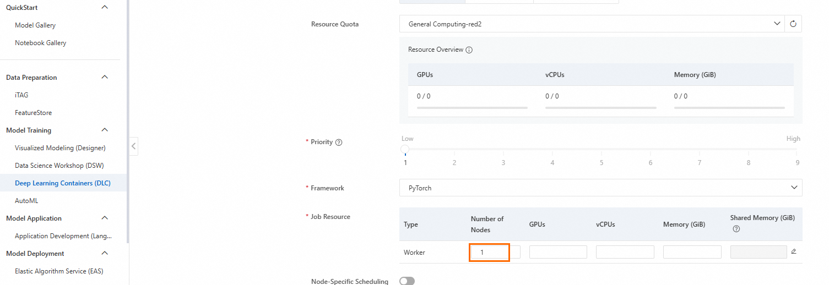Screen dimensions: 829x285
Task: Collapse the Model Training section
Action: click(105, 130)
